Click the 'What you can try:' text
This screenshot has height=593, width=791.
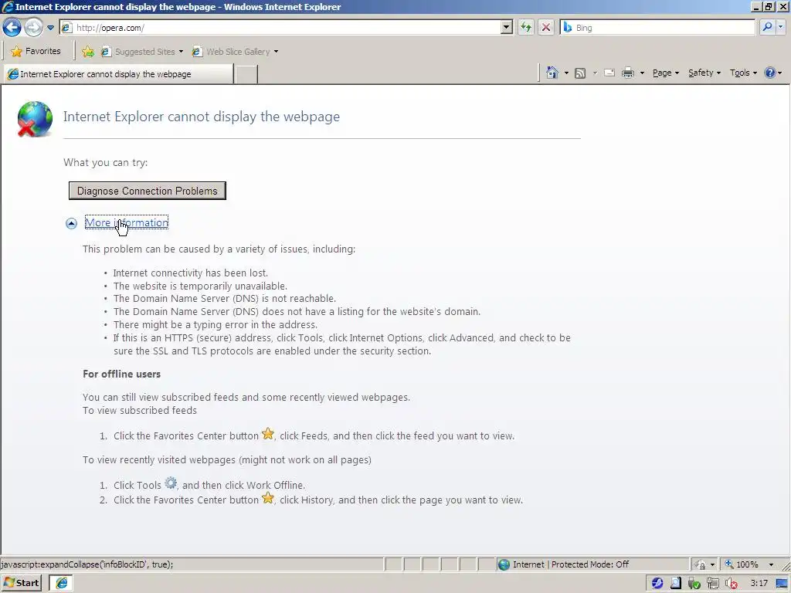pos(105,162)
